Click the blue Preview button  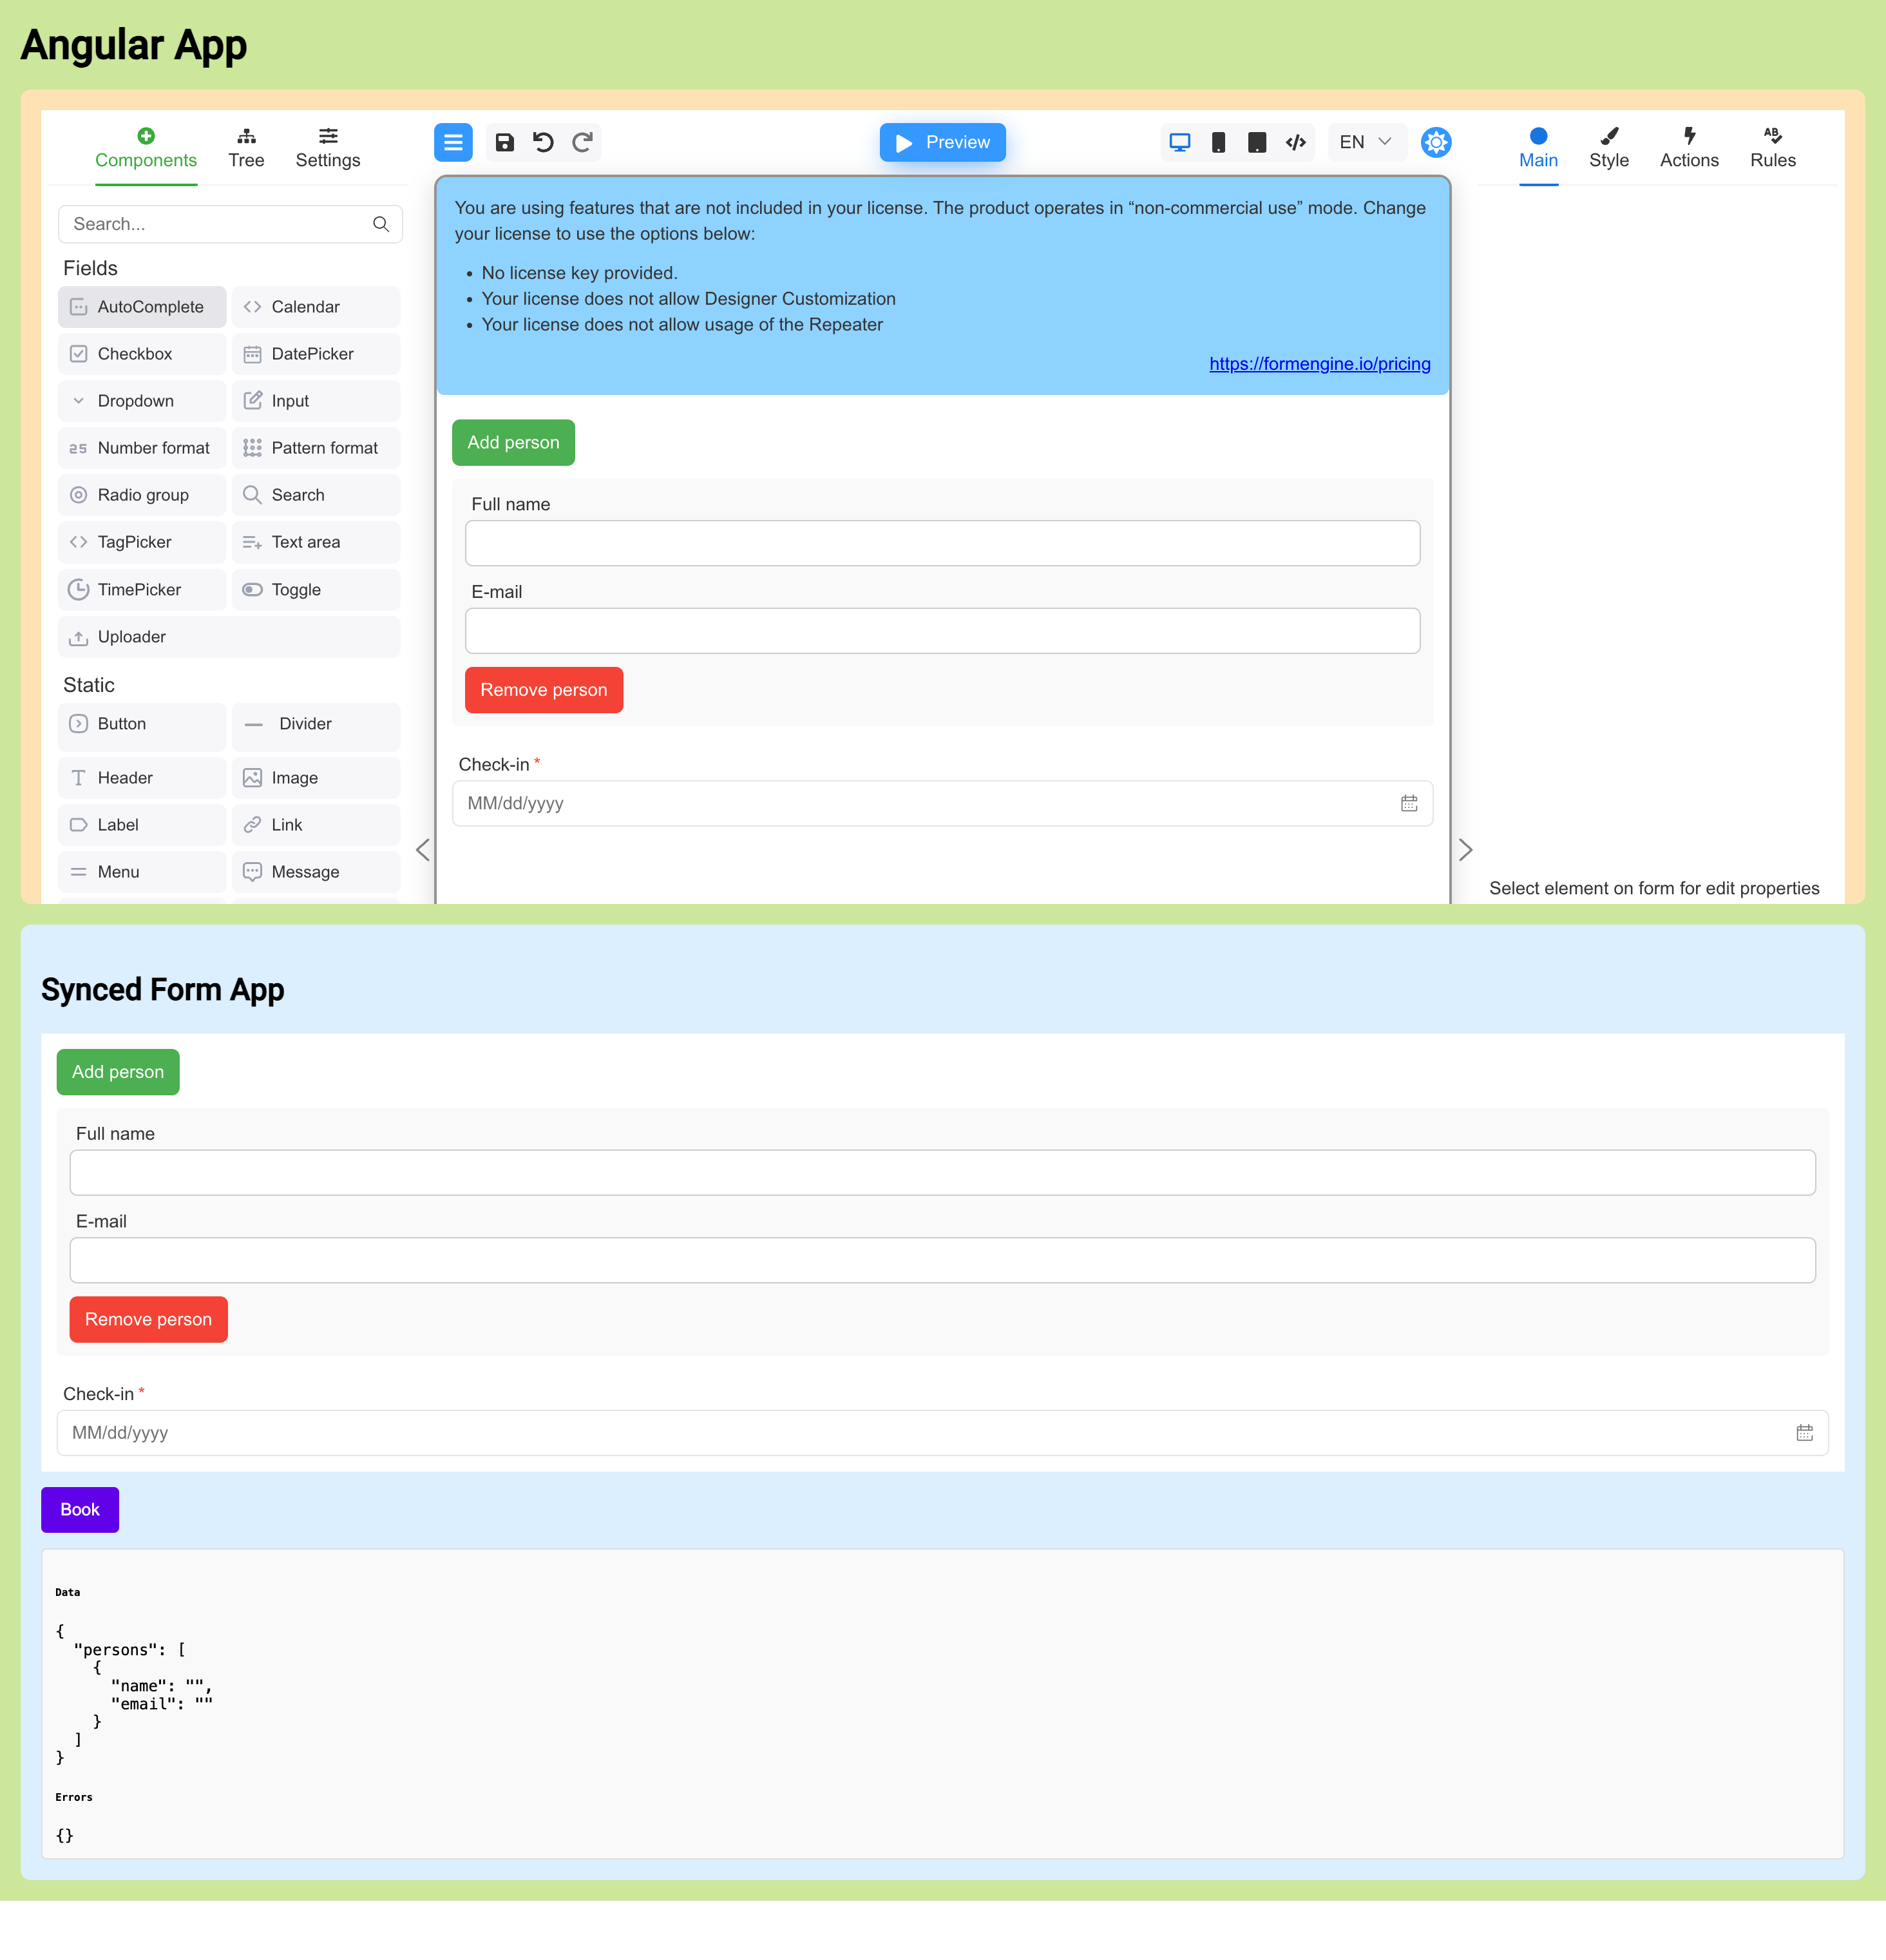click(942, 142)
